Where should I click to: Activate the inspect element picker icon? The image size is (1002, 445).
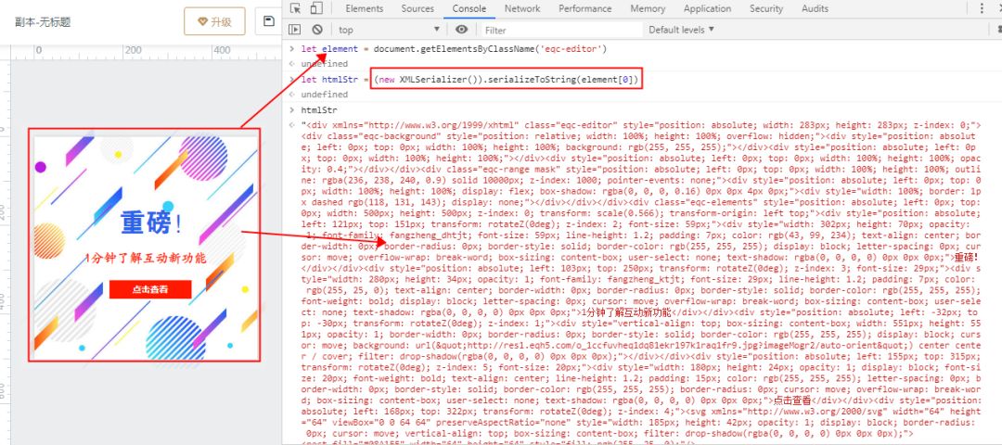[x=295, y=8]
